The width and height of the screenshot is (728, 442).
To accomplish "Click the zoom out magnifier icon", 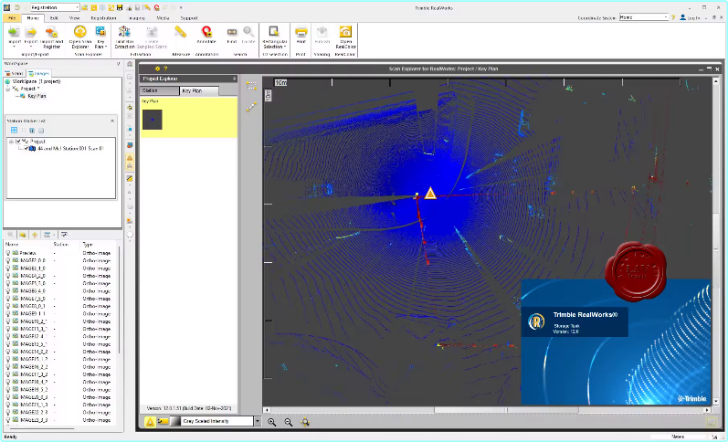I will coord(288,421).
